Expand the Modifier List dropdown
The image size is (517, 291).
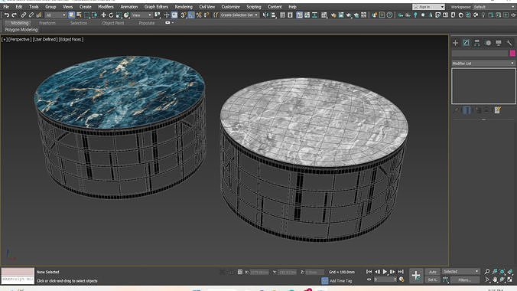483,64
